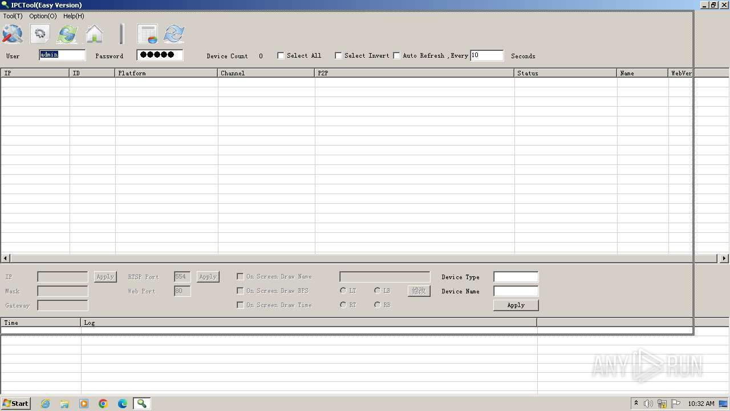Viewport: 730px width, 411px height.
Task: Click the Gateway input field
Action: [63, 305]
